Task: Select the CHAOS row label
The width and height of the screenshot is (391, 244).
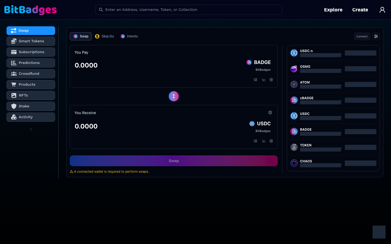Action: 306,161
